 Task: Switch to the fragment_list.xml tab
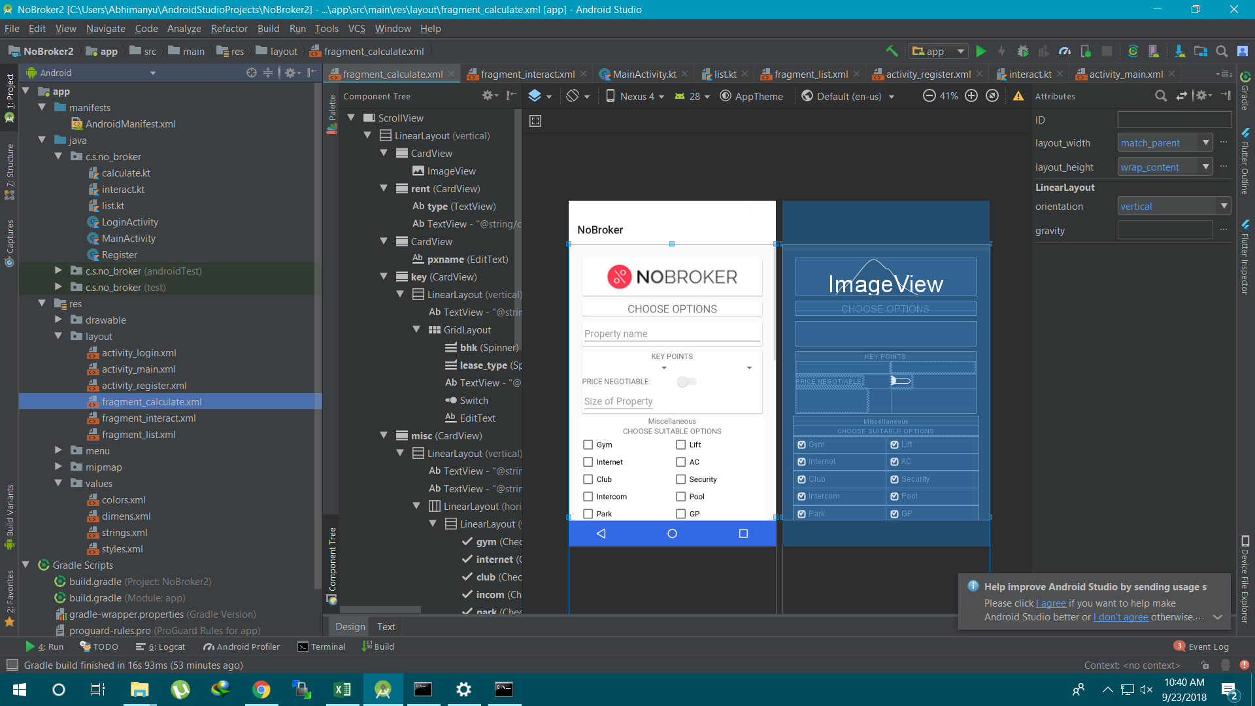811,75
